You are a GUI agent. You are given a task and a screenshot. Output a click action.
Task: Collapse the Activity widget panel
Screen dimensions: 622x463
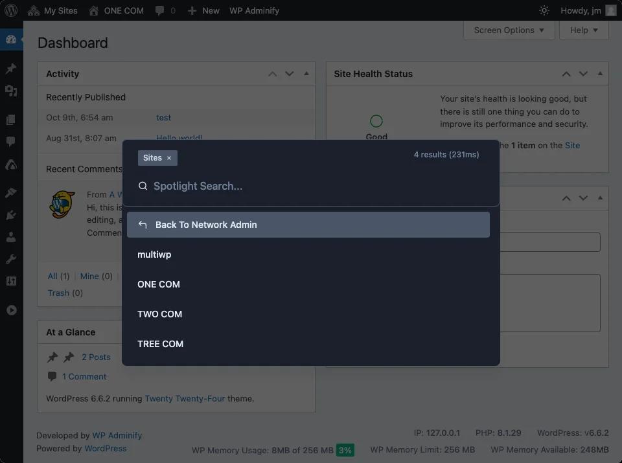pyautogui.click(x=306, y=74)
